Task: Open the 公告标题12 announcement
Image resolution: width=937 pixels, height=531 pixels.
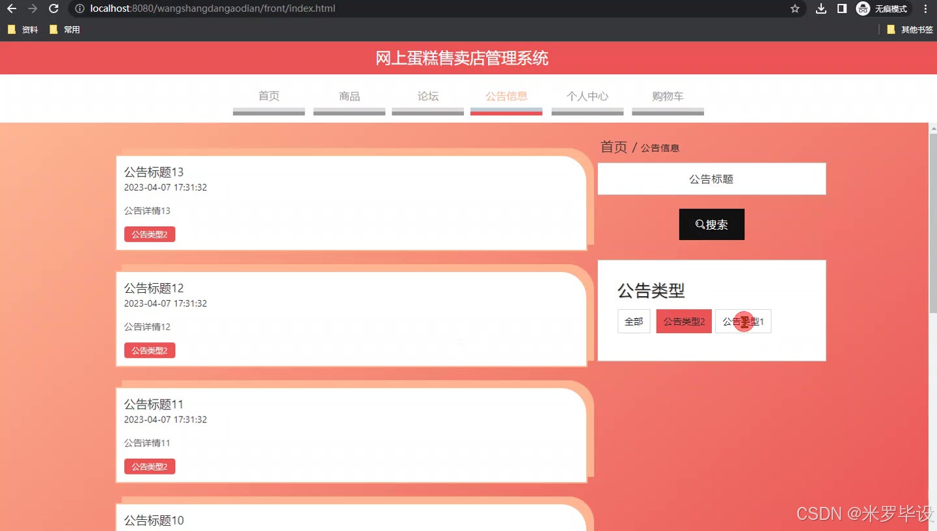Action: 154,288
